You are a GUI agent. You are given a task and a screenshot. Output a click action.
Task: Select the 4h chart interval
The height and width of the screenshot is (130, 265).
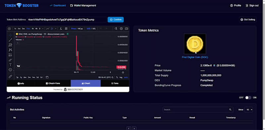[36, 29]
